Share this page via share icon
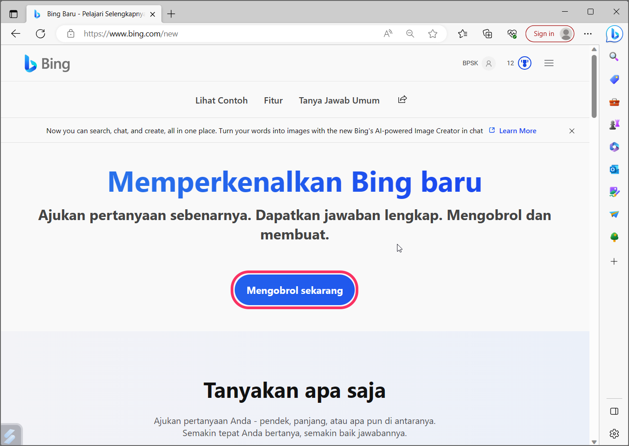The image size is (629, 446). coord(402,99)
